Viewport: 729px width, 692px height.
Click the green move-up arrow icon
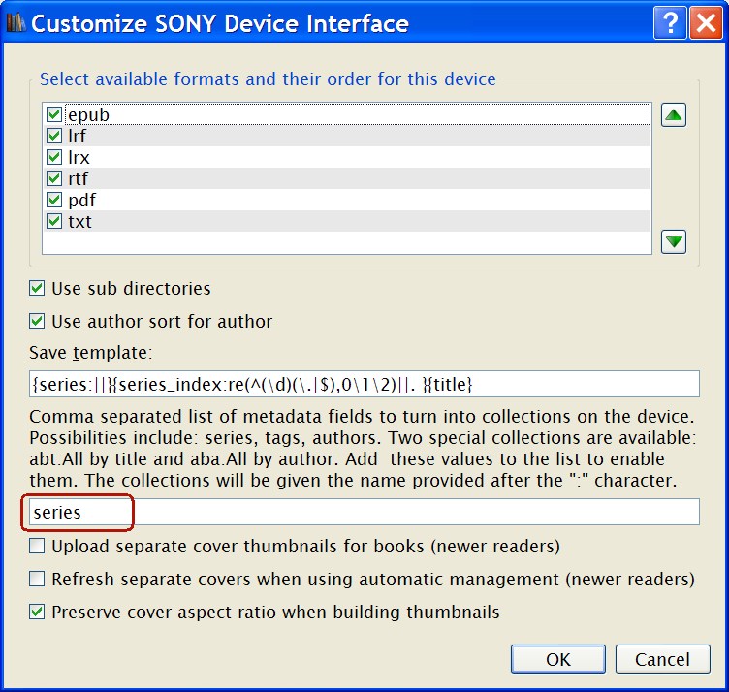(x=674, y=115)
